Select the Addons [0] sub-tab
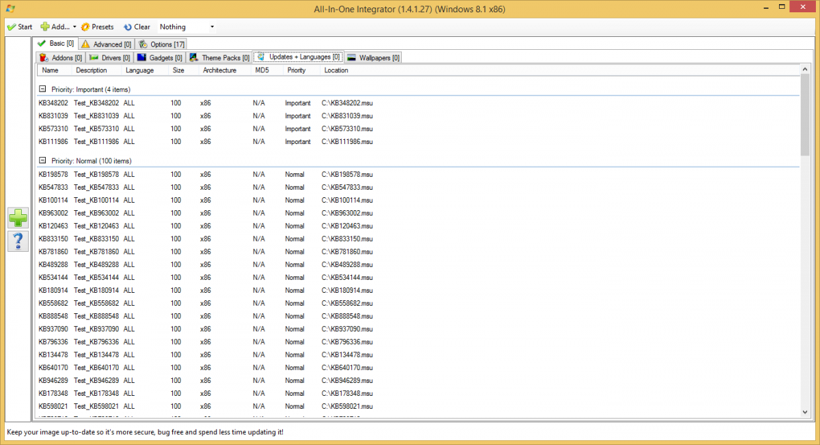The image size is (820, 445). pos(61,57)
